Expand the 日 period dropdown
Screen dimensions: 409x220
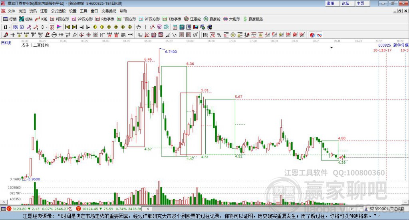(10, 27)
